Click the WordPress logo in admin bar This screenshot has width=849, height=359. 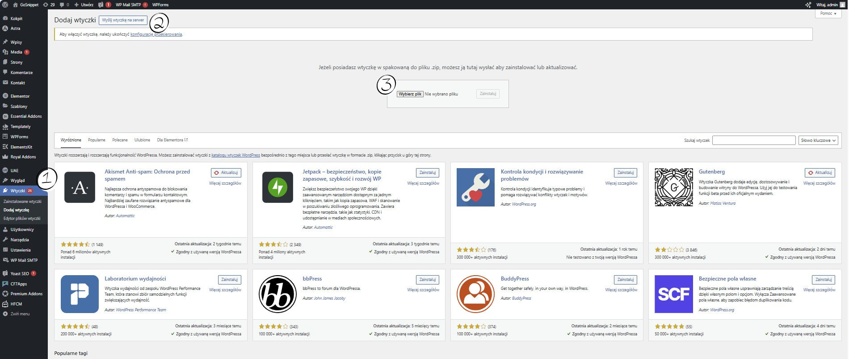pos(5,5)
